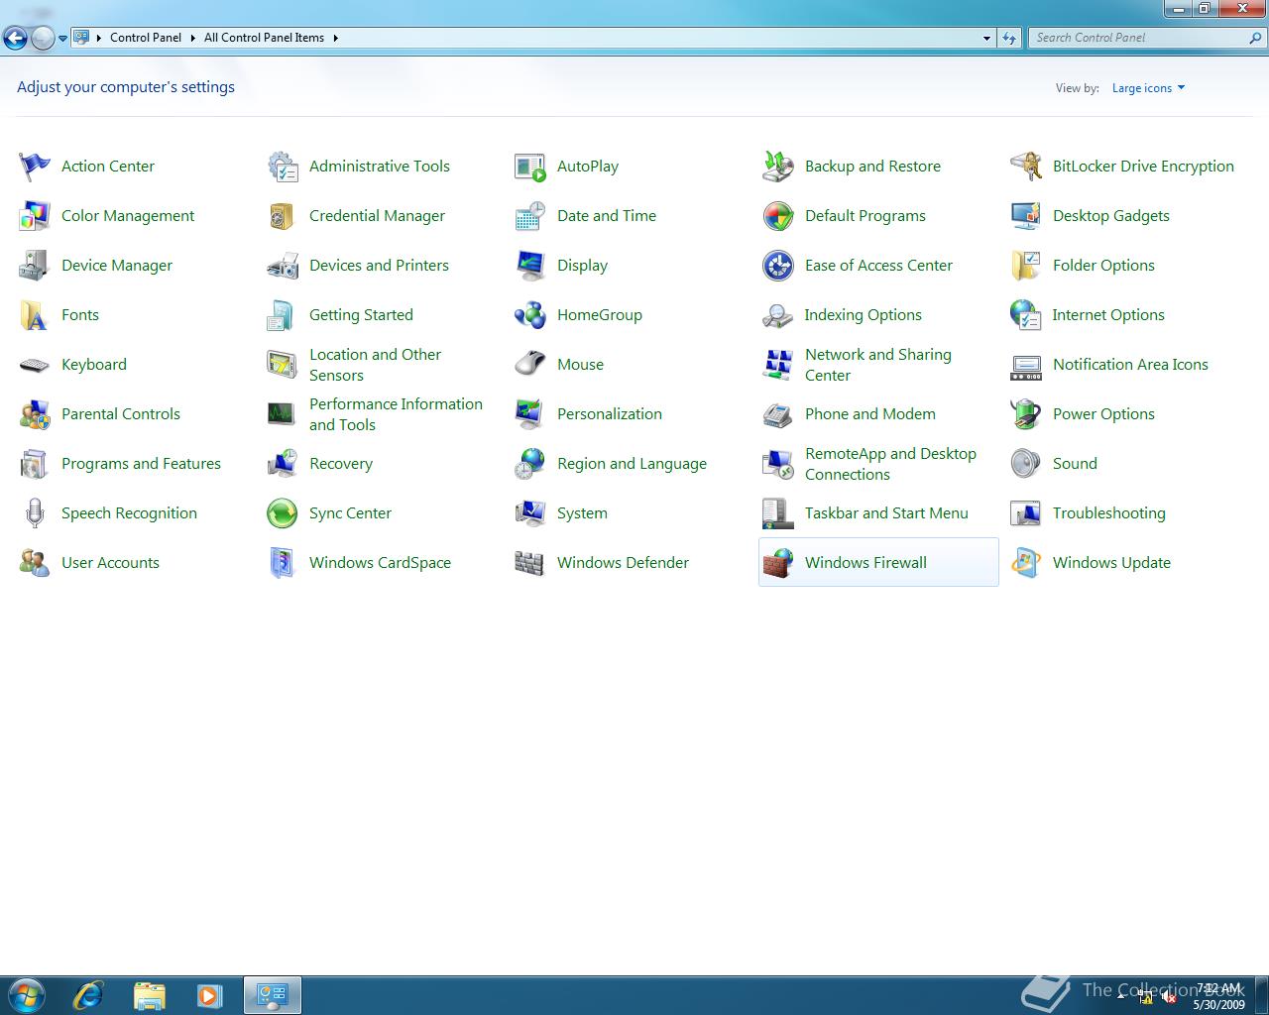Open the Backup and Restore icon
Viewport: 1269px width, 1015px height.
tap(778, 167)
